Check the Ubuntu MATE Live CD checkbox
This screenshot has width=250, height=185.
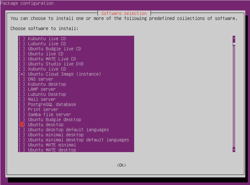pyautogui.click(x=22, y=59)
